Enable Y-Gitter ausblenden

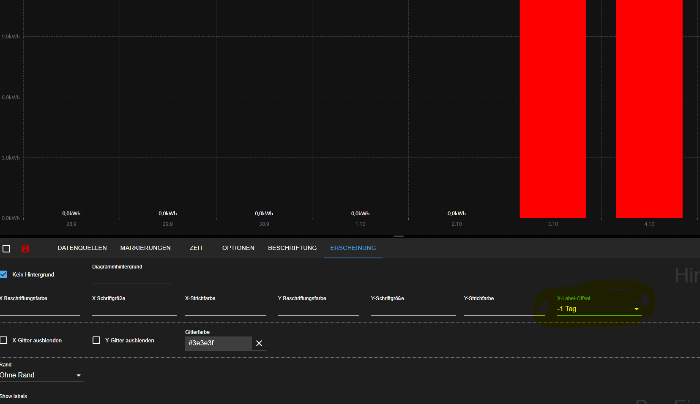(x=96, y=340)
